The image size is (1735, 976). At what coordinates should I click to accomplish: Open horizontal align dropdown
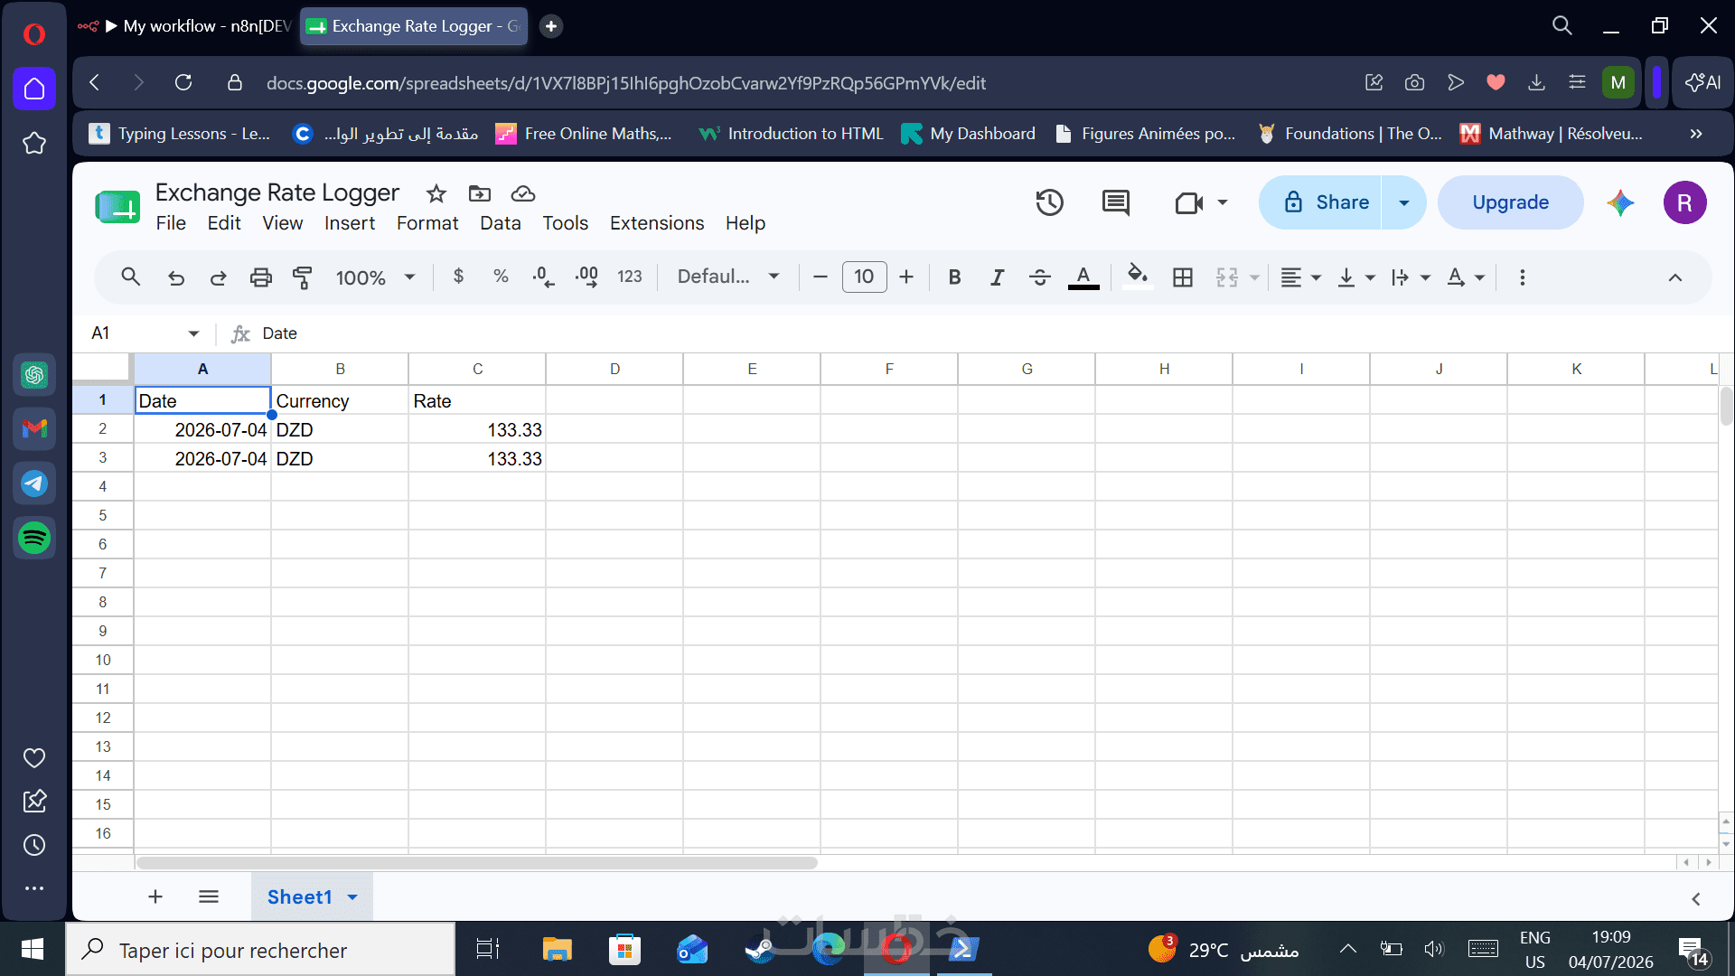coord(1301,277)
